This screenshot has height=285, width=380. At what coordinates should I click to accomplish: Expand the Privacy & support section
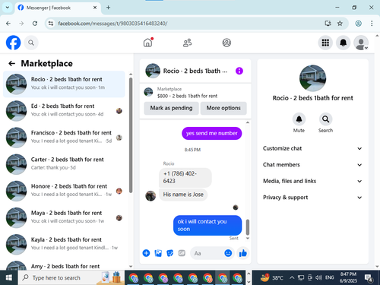312,198
